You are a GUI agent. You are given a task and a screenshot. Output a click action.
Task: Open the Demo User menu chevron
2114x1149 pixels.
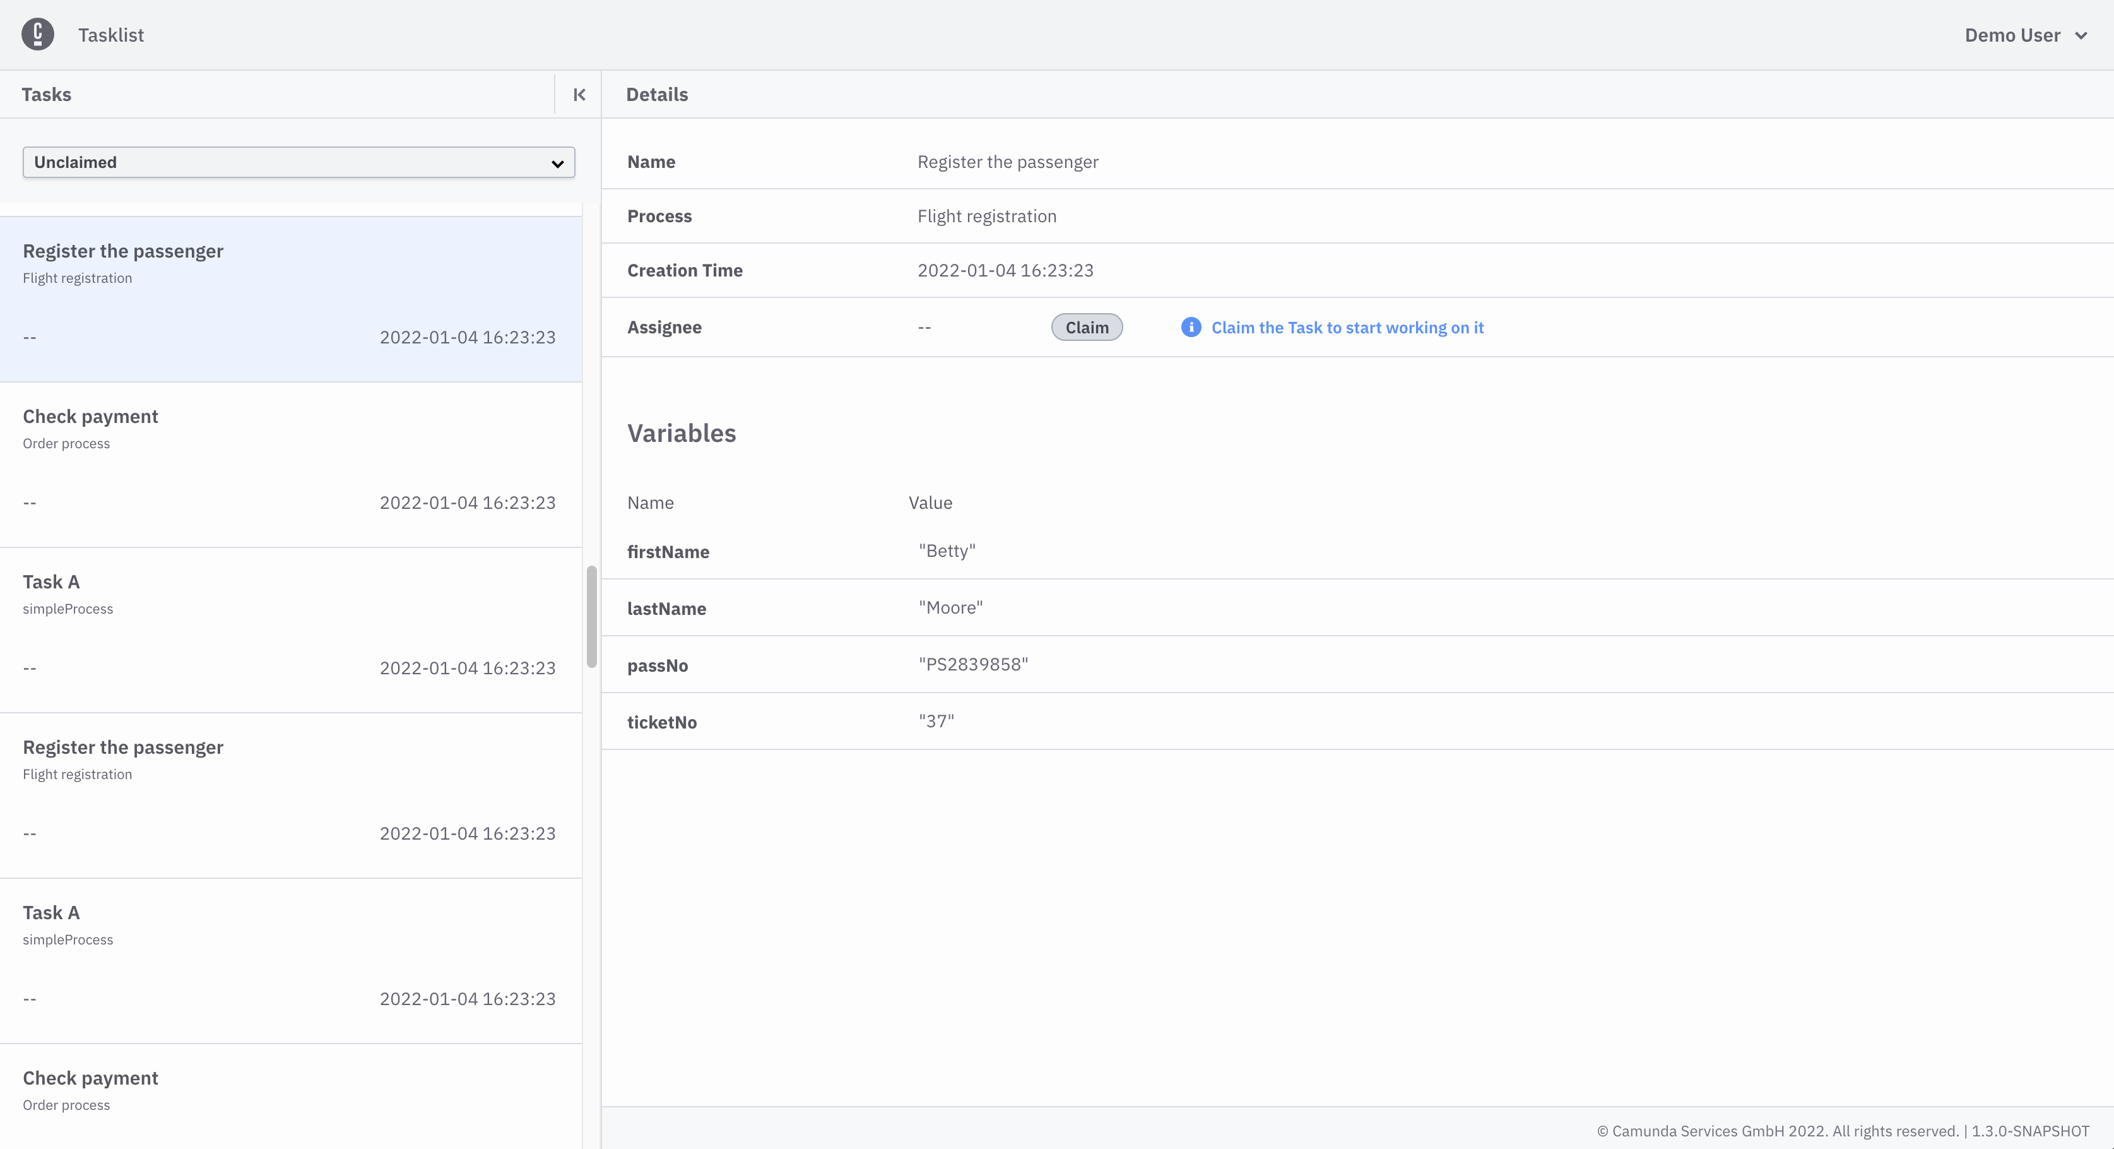click(x=2081, y=35)
